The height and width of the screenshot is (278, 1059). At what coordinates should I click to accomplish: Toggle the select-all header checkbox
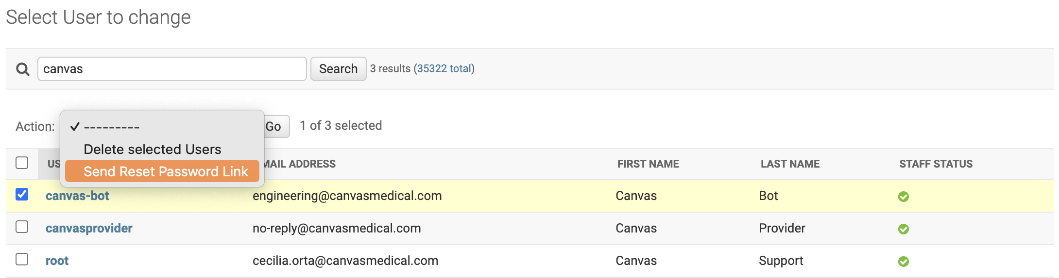click(22, 163)
